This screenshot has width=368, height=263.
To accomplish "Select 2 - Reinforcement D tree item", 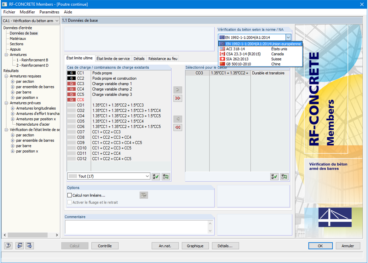I will tap(32, 65).
